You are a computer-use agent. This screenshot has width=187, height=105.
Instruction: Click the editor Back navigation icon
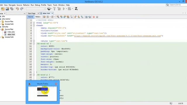pyautogui.click(x=48, y=17)
